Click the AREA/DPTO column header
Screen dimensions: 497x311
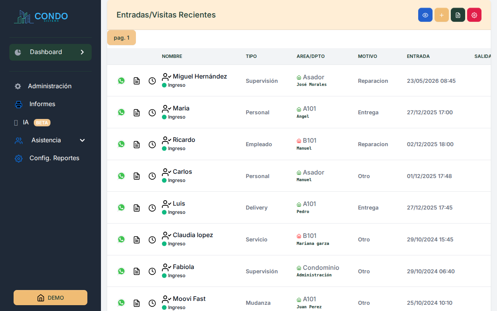click(x=311, y=56)
